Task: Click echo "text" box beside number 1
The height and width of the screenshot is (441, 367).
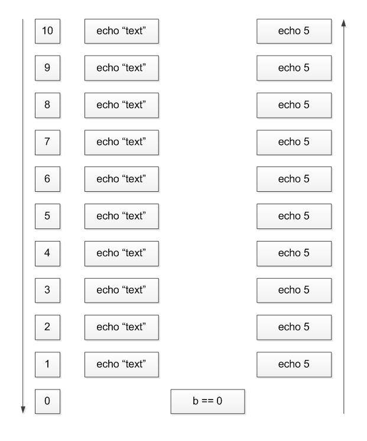Action: [122, 365]
